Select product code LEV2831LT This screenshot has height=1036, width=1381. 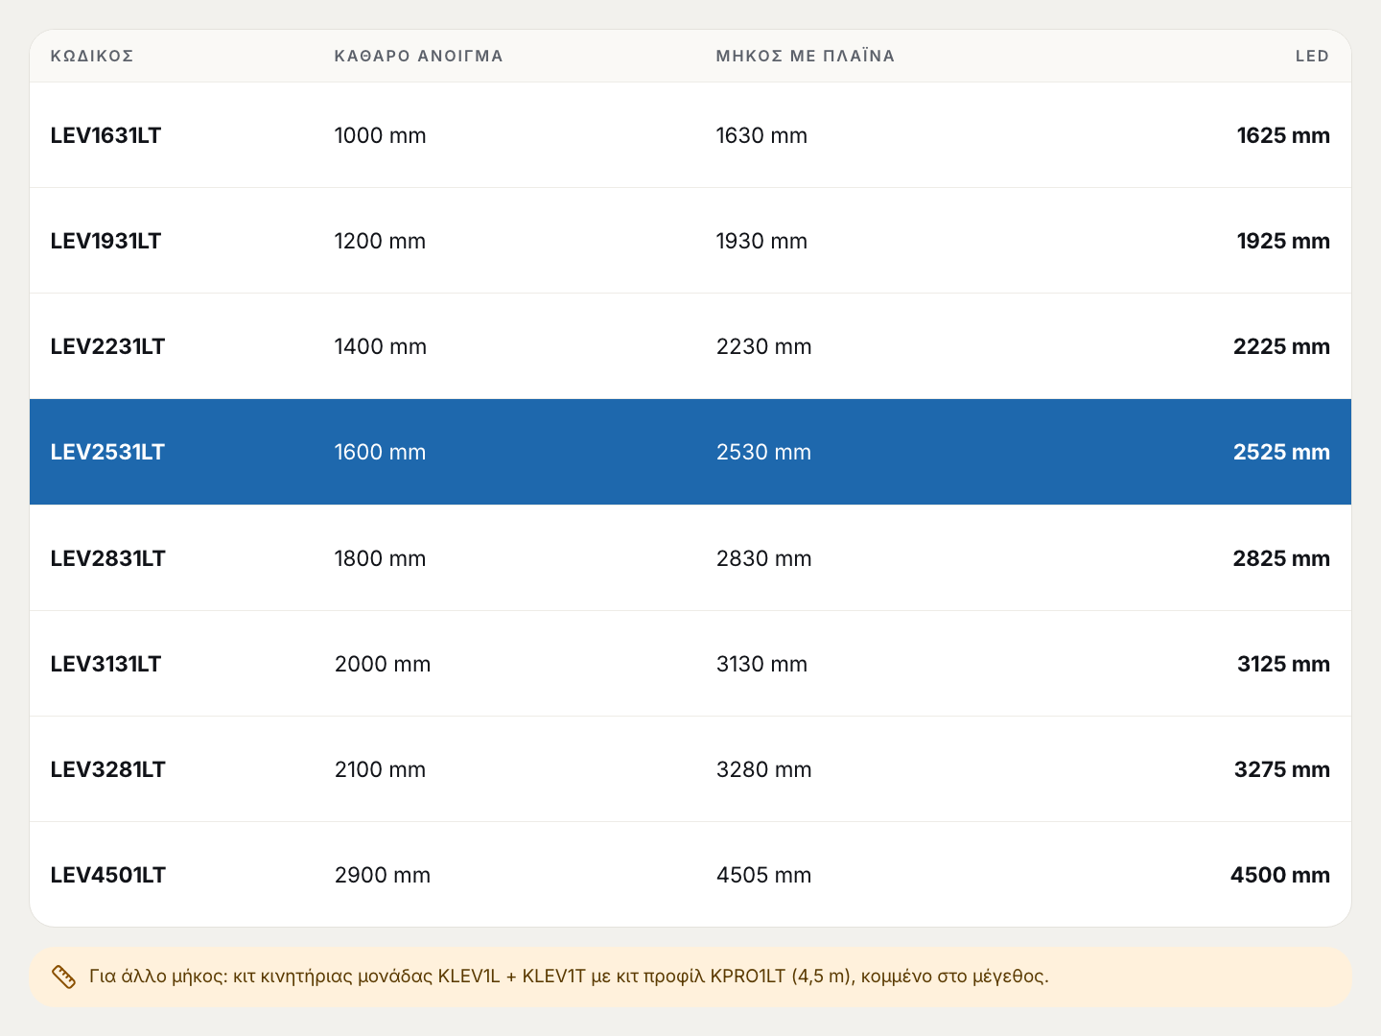click(107, 558)
